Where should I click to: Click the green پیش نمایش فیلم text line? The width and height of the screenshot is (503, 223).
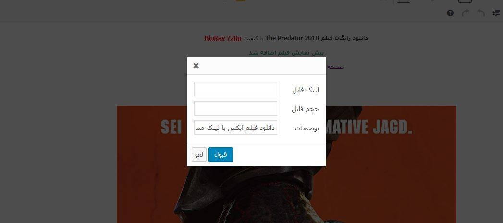(286, 53)
